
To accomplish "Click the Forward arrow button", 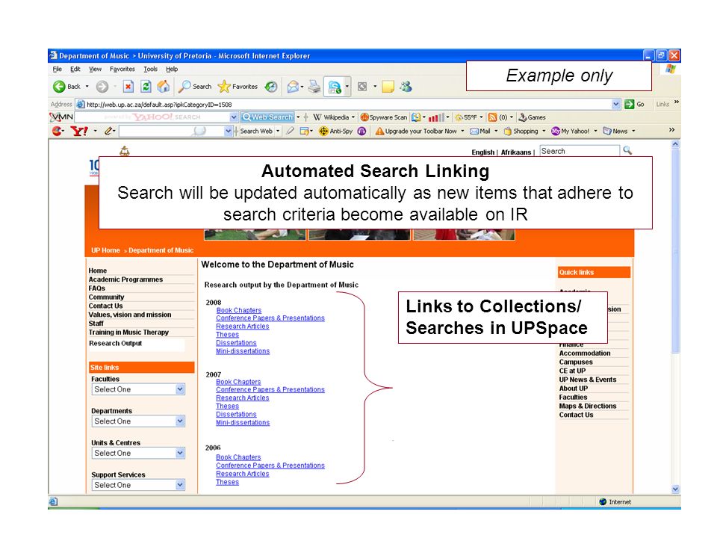I will click(x=102, y=87).
